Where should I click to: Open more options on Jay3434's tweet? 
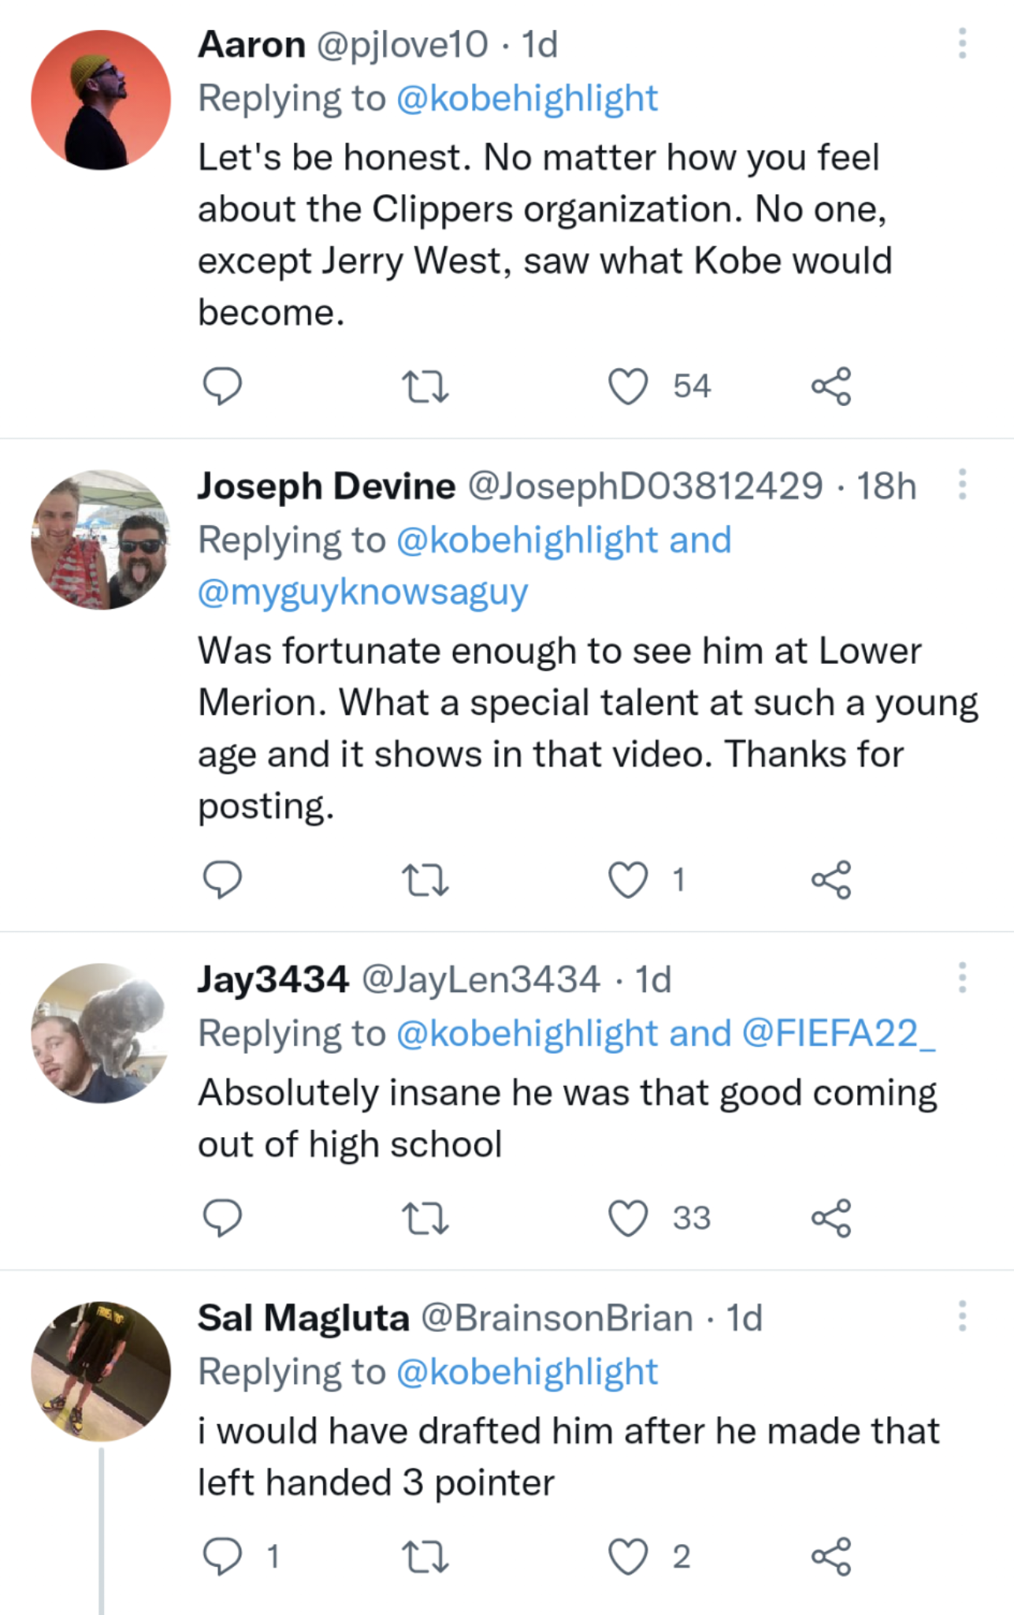962,979
